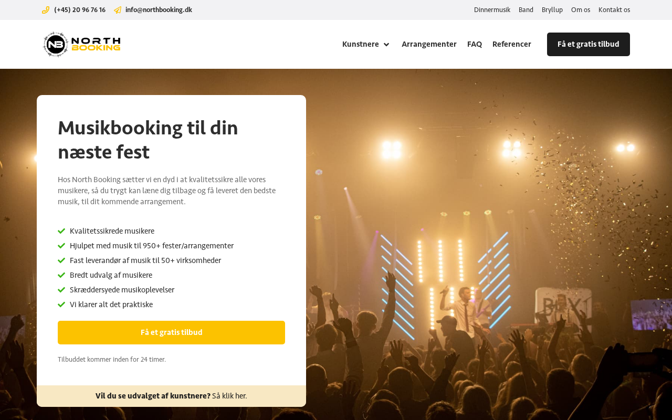Click the phone icon in top bar

click(x=46, y=10)
